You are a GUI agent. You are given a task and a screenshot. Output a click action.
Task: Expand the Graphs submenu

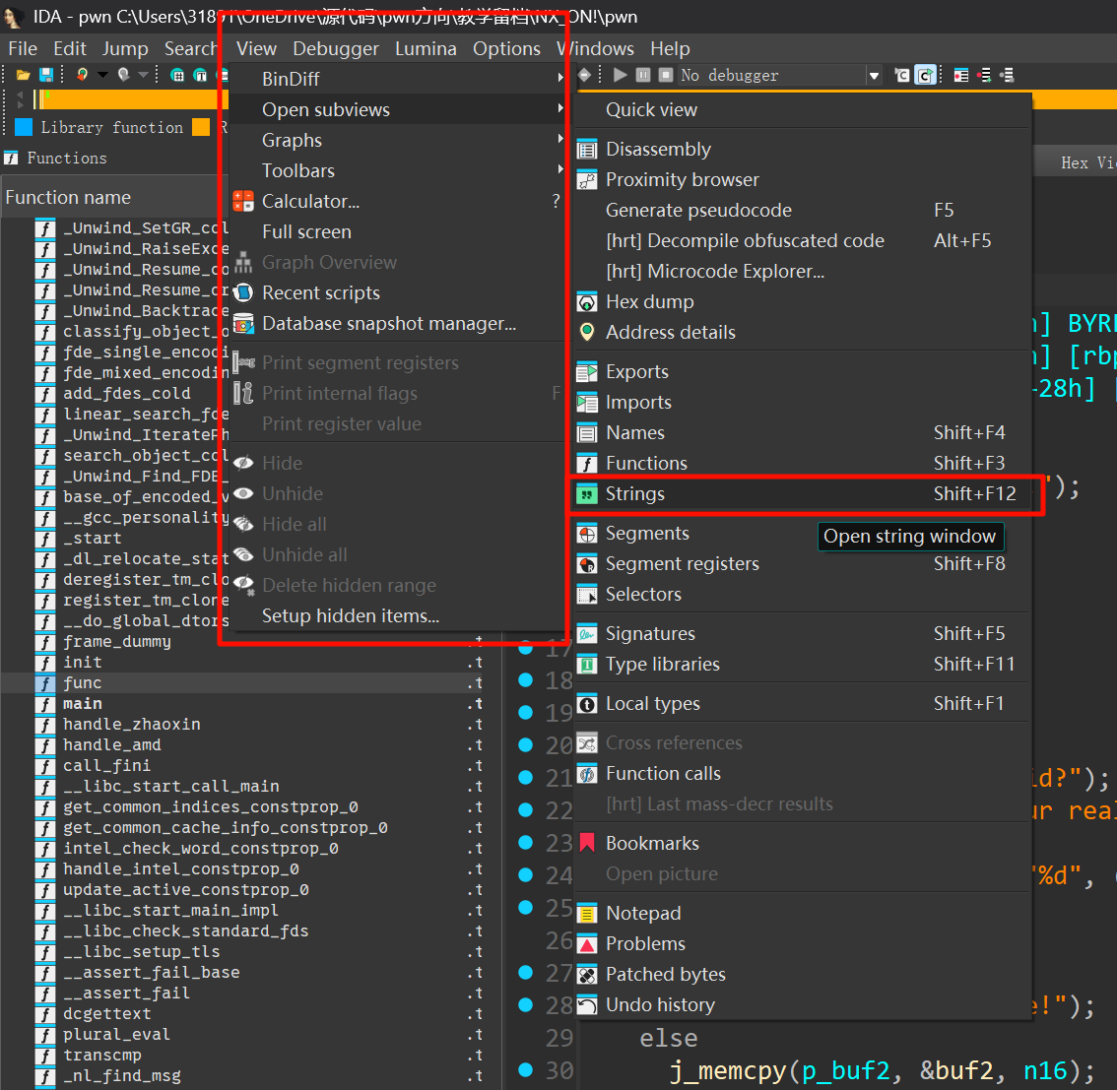[x=398, y=140]
